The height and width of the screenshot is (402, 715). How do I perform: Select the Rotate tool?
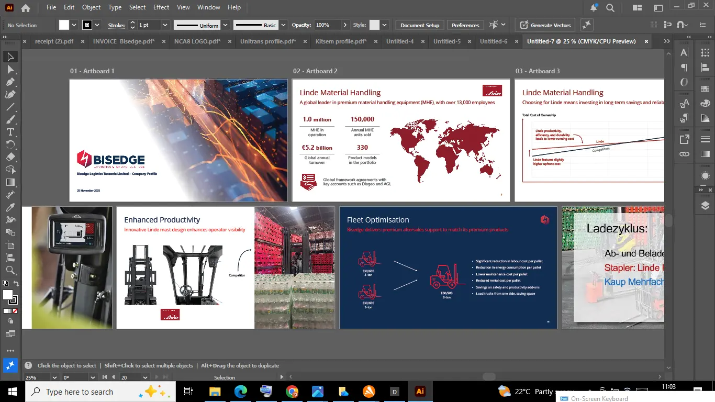(10, 144)
